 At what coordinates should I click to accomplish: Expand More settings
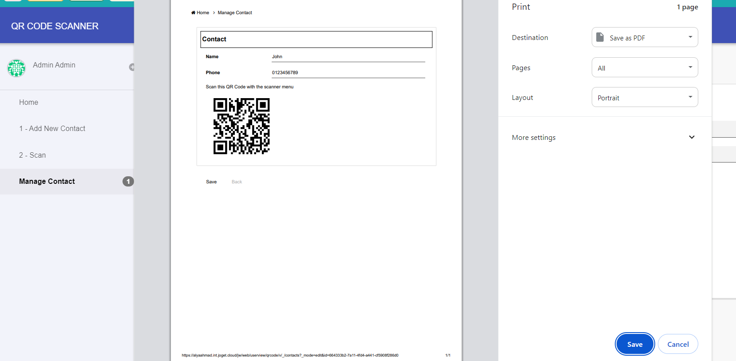(605, 137)
